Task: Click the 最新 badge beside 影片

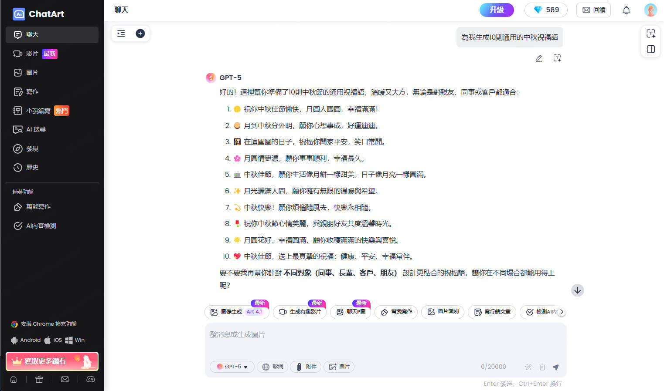Action: (50, 54)
